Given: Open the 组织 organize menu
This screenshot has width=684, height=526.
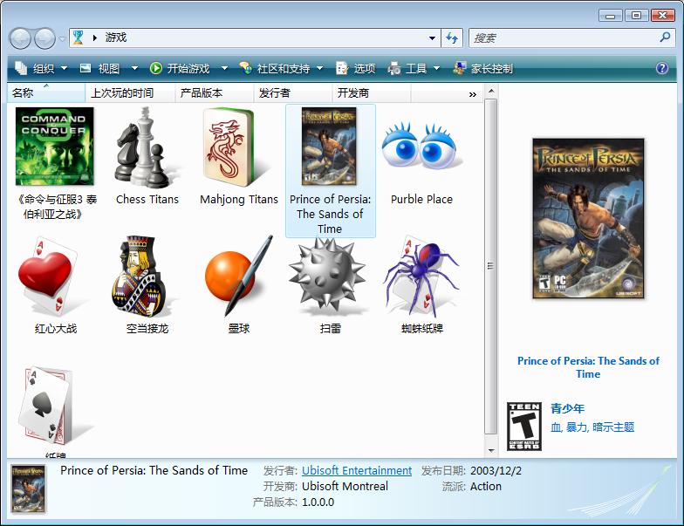Looking at the screenshot, I should (x=41, y=68).
